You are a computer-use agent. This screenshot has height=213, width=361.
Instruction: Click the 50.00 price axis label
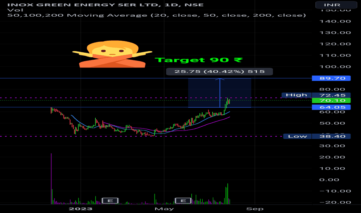click(332, 123)
